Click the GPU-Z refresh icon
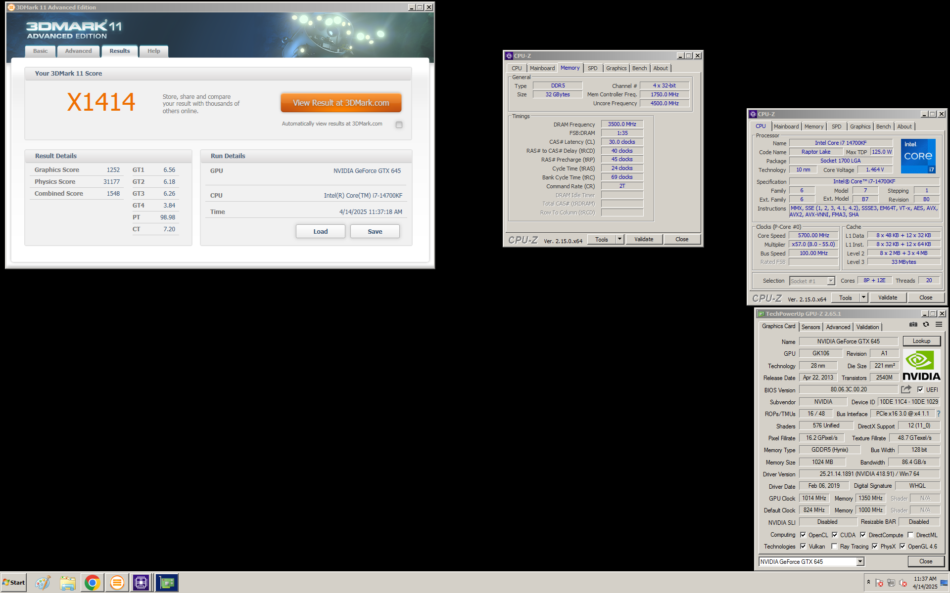This screenshot has width=950, height=593. pos(926,325)
